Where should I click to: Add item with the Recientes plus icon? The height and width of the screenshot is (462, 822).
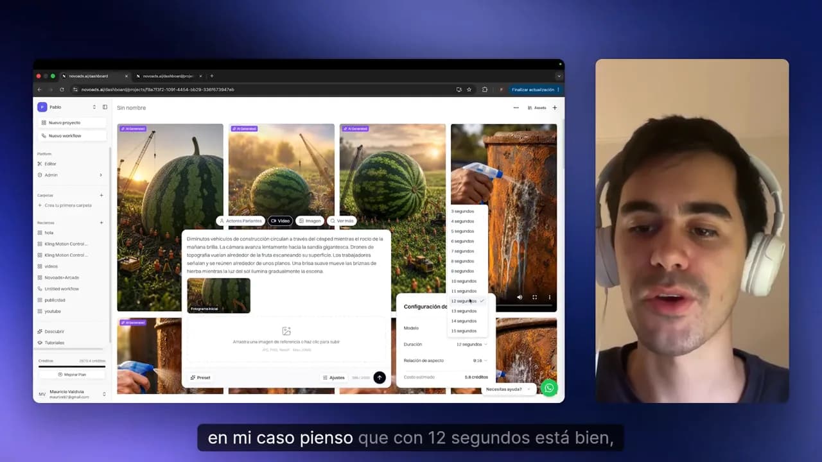pyautogui.click(x=101, y=223)
